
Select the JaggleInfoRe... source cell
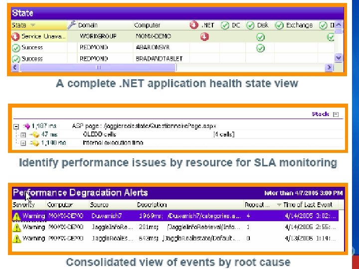point(112,227)
